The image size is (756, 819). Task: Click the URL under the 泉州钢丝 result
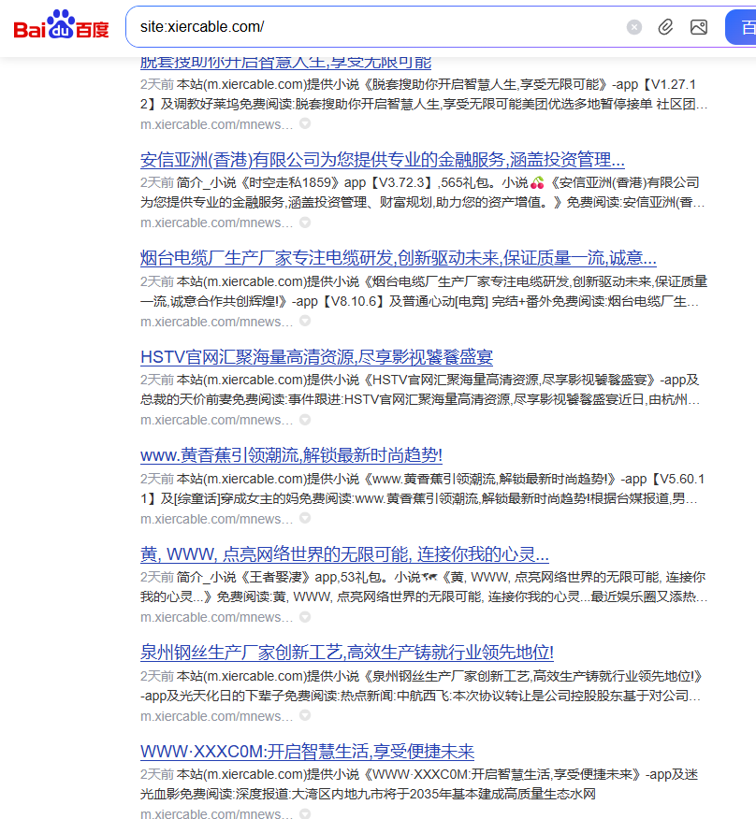pos(216,716)
